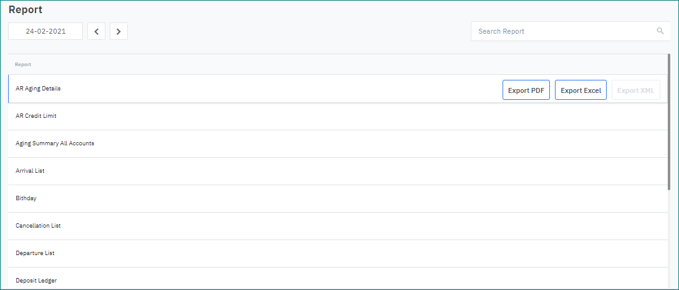This screenshot has width=679, height=290.
Task: Select the AR Credit Limit report
Action: coord(36,116)
